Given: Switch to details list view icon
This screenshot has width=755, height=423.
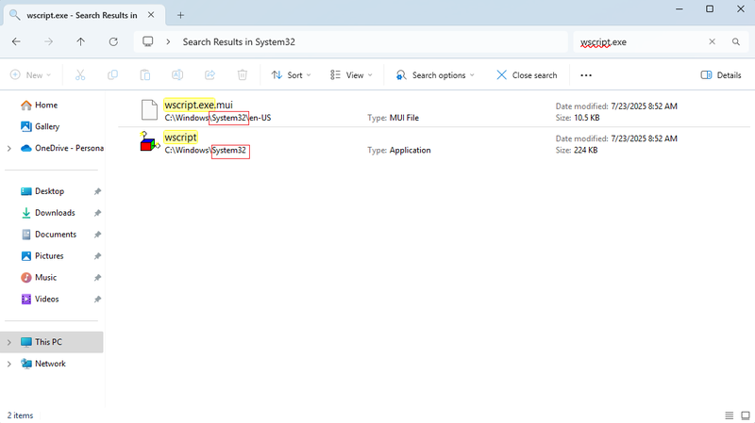Looking at the screenshot, I should (x=730, y=415).
